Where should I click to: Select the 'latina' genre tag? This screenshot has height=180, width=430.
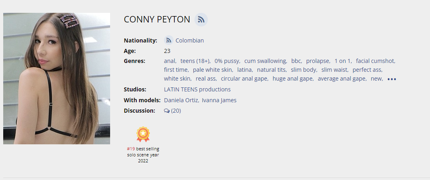point(244,70)
